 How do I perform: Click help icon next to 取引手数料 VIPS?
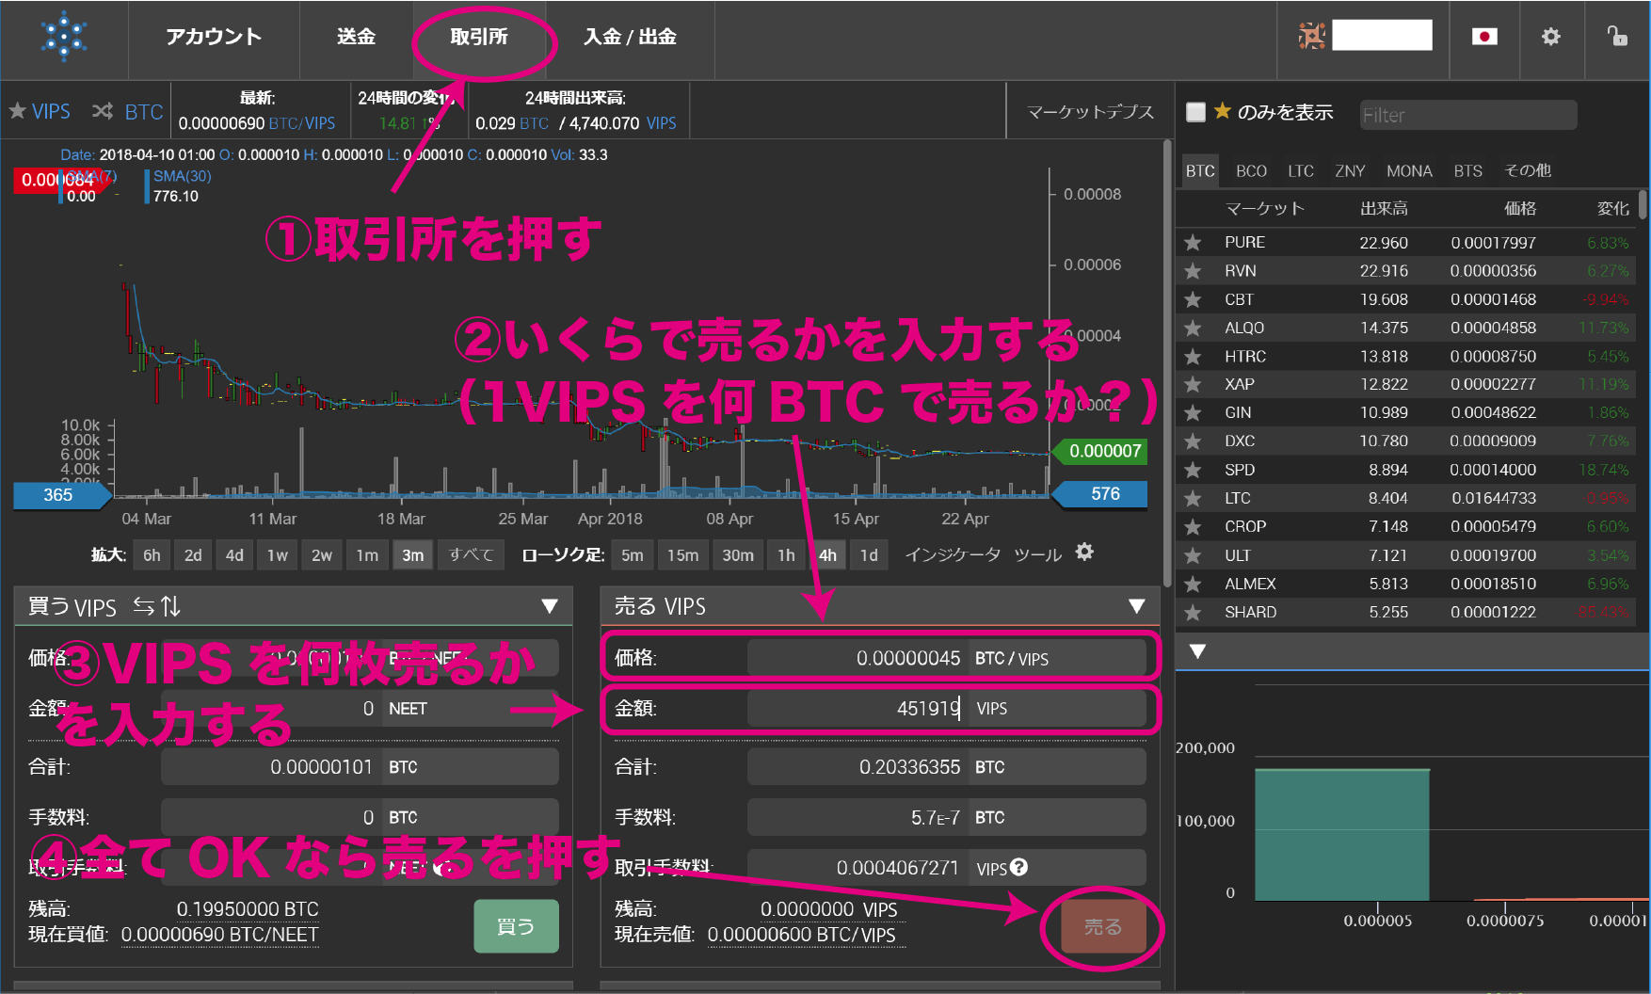coord(1018,867)
